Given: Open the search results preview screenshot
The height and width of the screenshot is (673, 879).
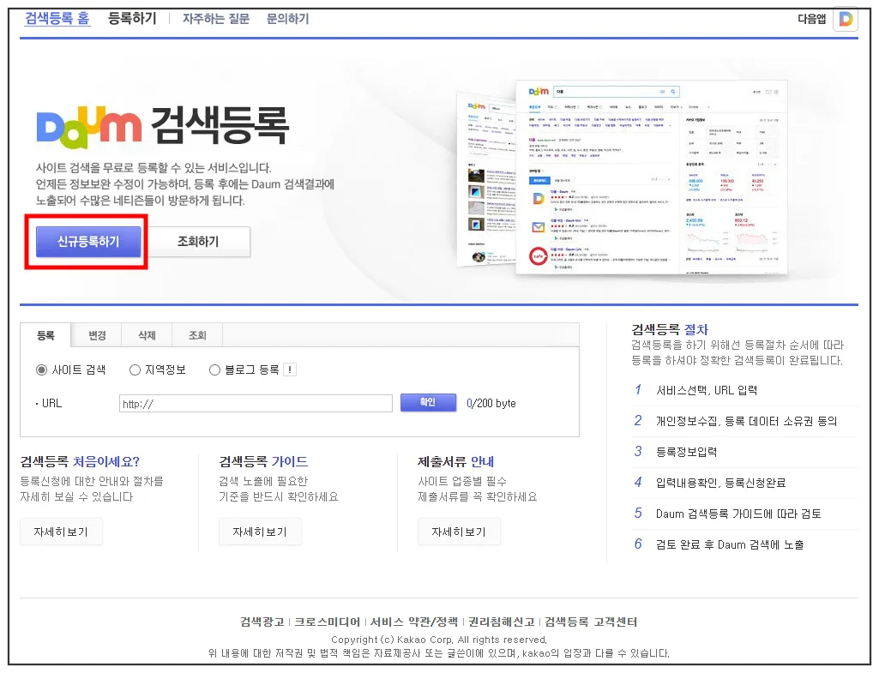Looking at the screenshot, I should pos(623,178).
